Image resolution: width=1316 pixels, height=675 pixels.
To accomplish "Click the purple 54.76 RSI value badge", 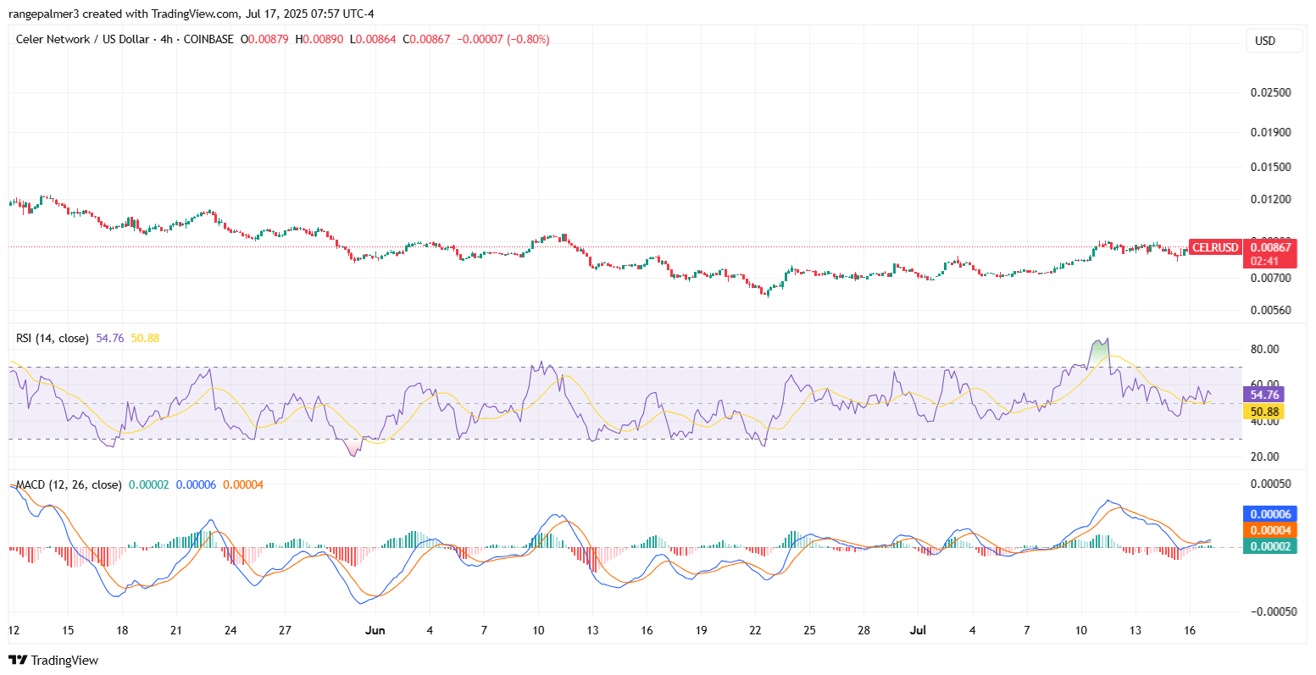I will click(1264, 395).
